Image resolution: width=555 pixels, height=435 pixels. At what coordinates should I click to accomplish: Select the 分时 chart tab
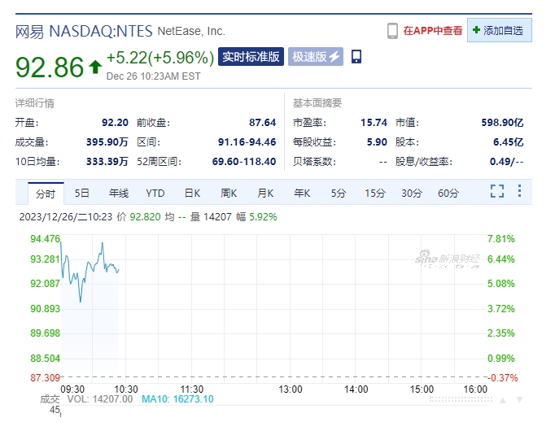(46, 194)
